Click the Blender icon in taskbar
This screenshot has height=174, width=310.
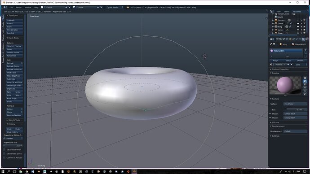(x=134, y=172)
